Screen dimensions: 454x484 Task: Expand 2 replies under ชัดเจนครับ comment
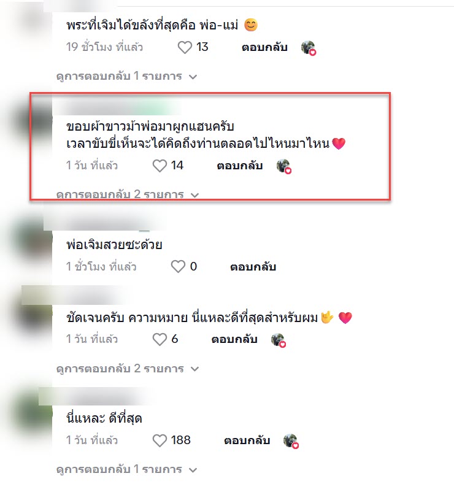128,369
